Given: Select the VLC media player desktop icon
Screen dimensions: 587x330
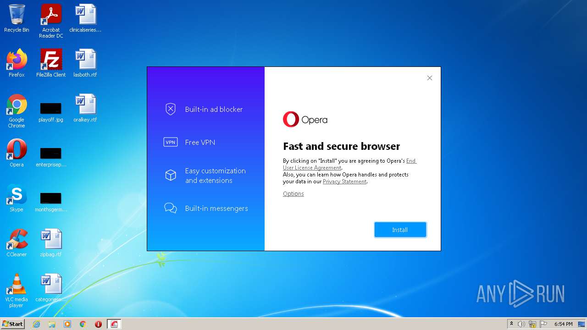Looking at the screenshot, I should click(x=17, y=291).
